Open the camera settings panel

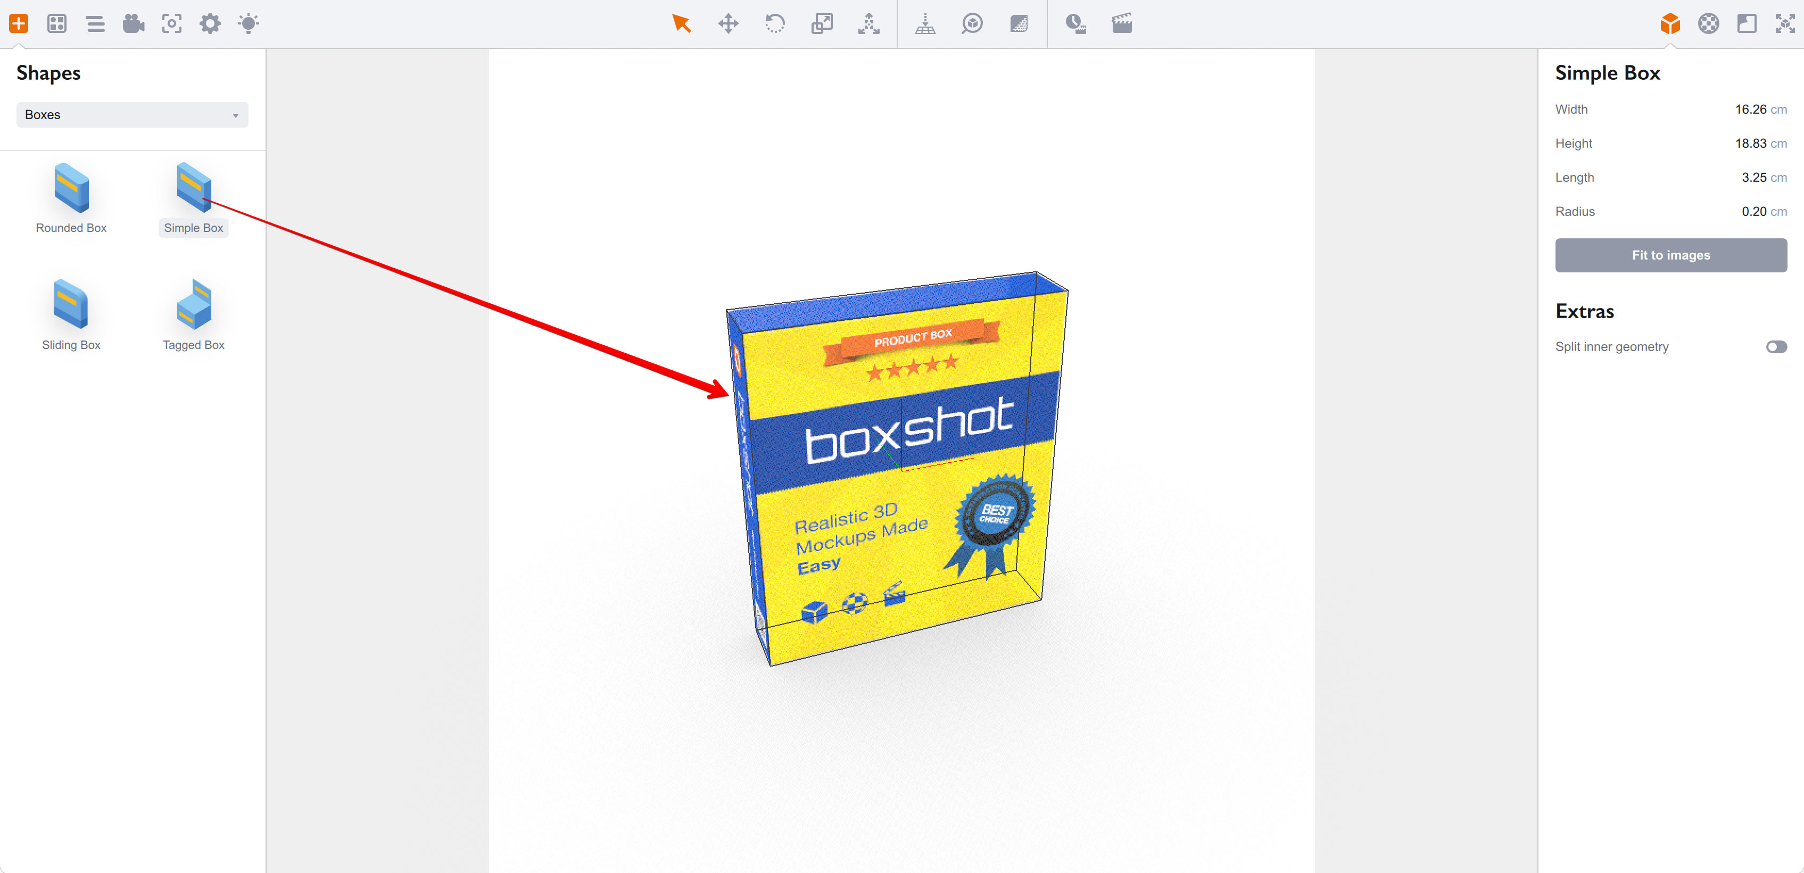pos(133,24)
